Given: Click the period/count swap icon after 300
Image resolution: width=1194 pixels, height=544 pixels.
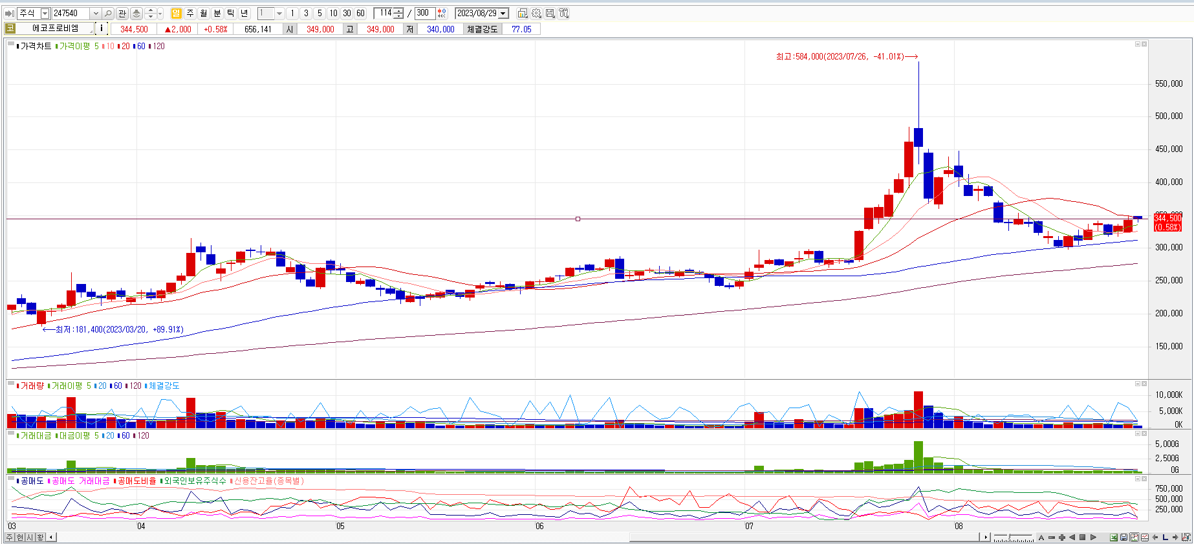Looking at the screenshot, I should [x=442, y=13].
